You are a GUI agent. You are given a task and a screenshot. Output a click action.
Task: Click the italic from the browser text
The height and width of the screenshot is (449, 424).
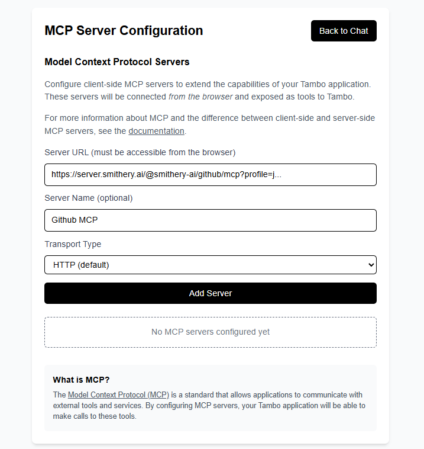pyautogui.click(x=200, y=97)
